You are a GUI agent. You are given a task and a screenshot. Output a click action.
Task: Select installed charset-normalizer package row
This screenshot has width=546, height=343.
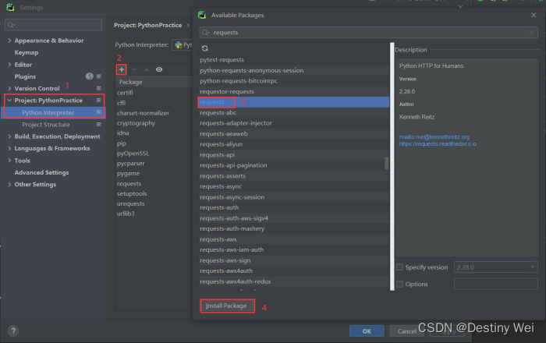[x=154, y=113]
